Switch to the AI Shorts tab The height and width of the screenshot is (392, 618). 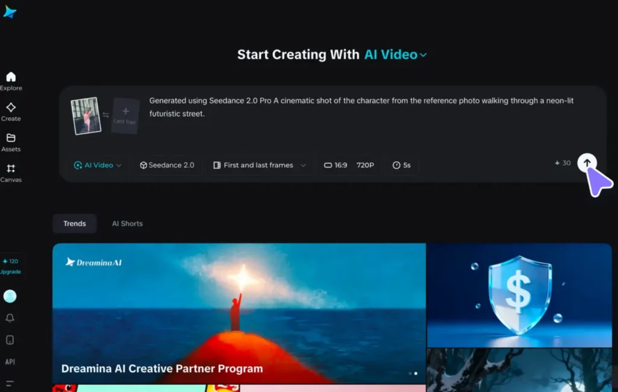127,224
